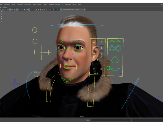
Task: Select left eye control in face panel
Action: pyautogui.click(x=112, y=48)
